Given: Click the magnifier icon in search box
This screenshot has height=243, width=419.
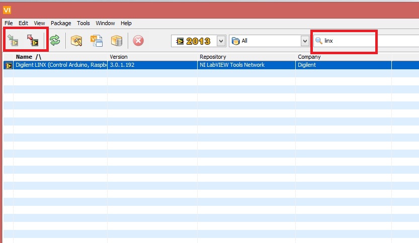Looking at the screenshot, I should [318, 41].
